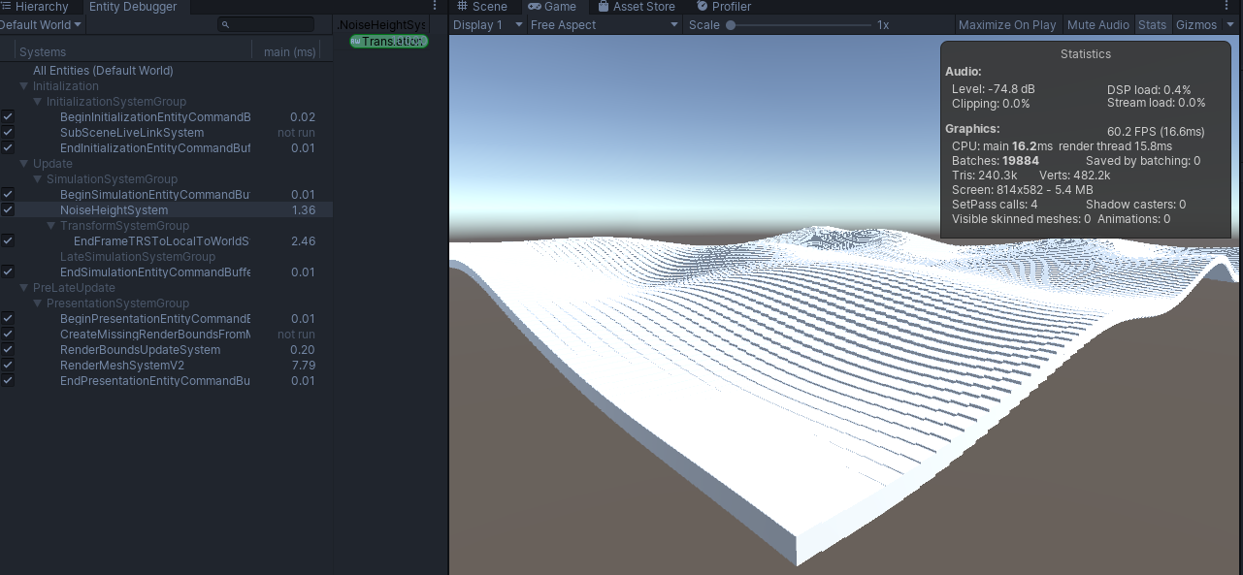Screen dimensions: 1243x575
Task: Click the Maximize On Play button
Action: 1006,24
